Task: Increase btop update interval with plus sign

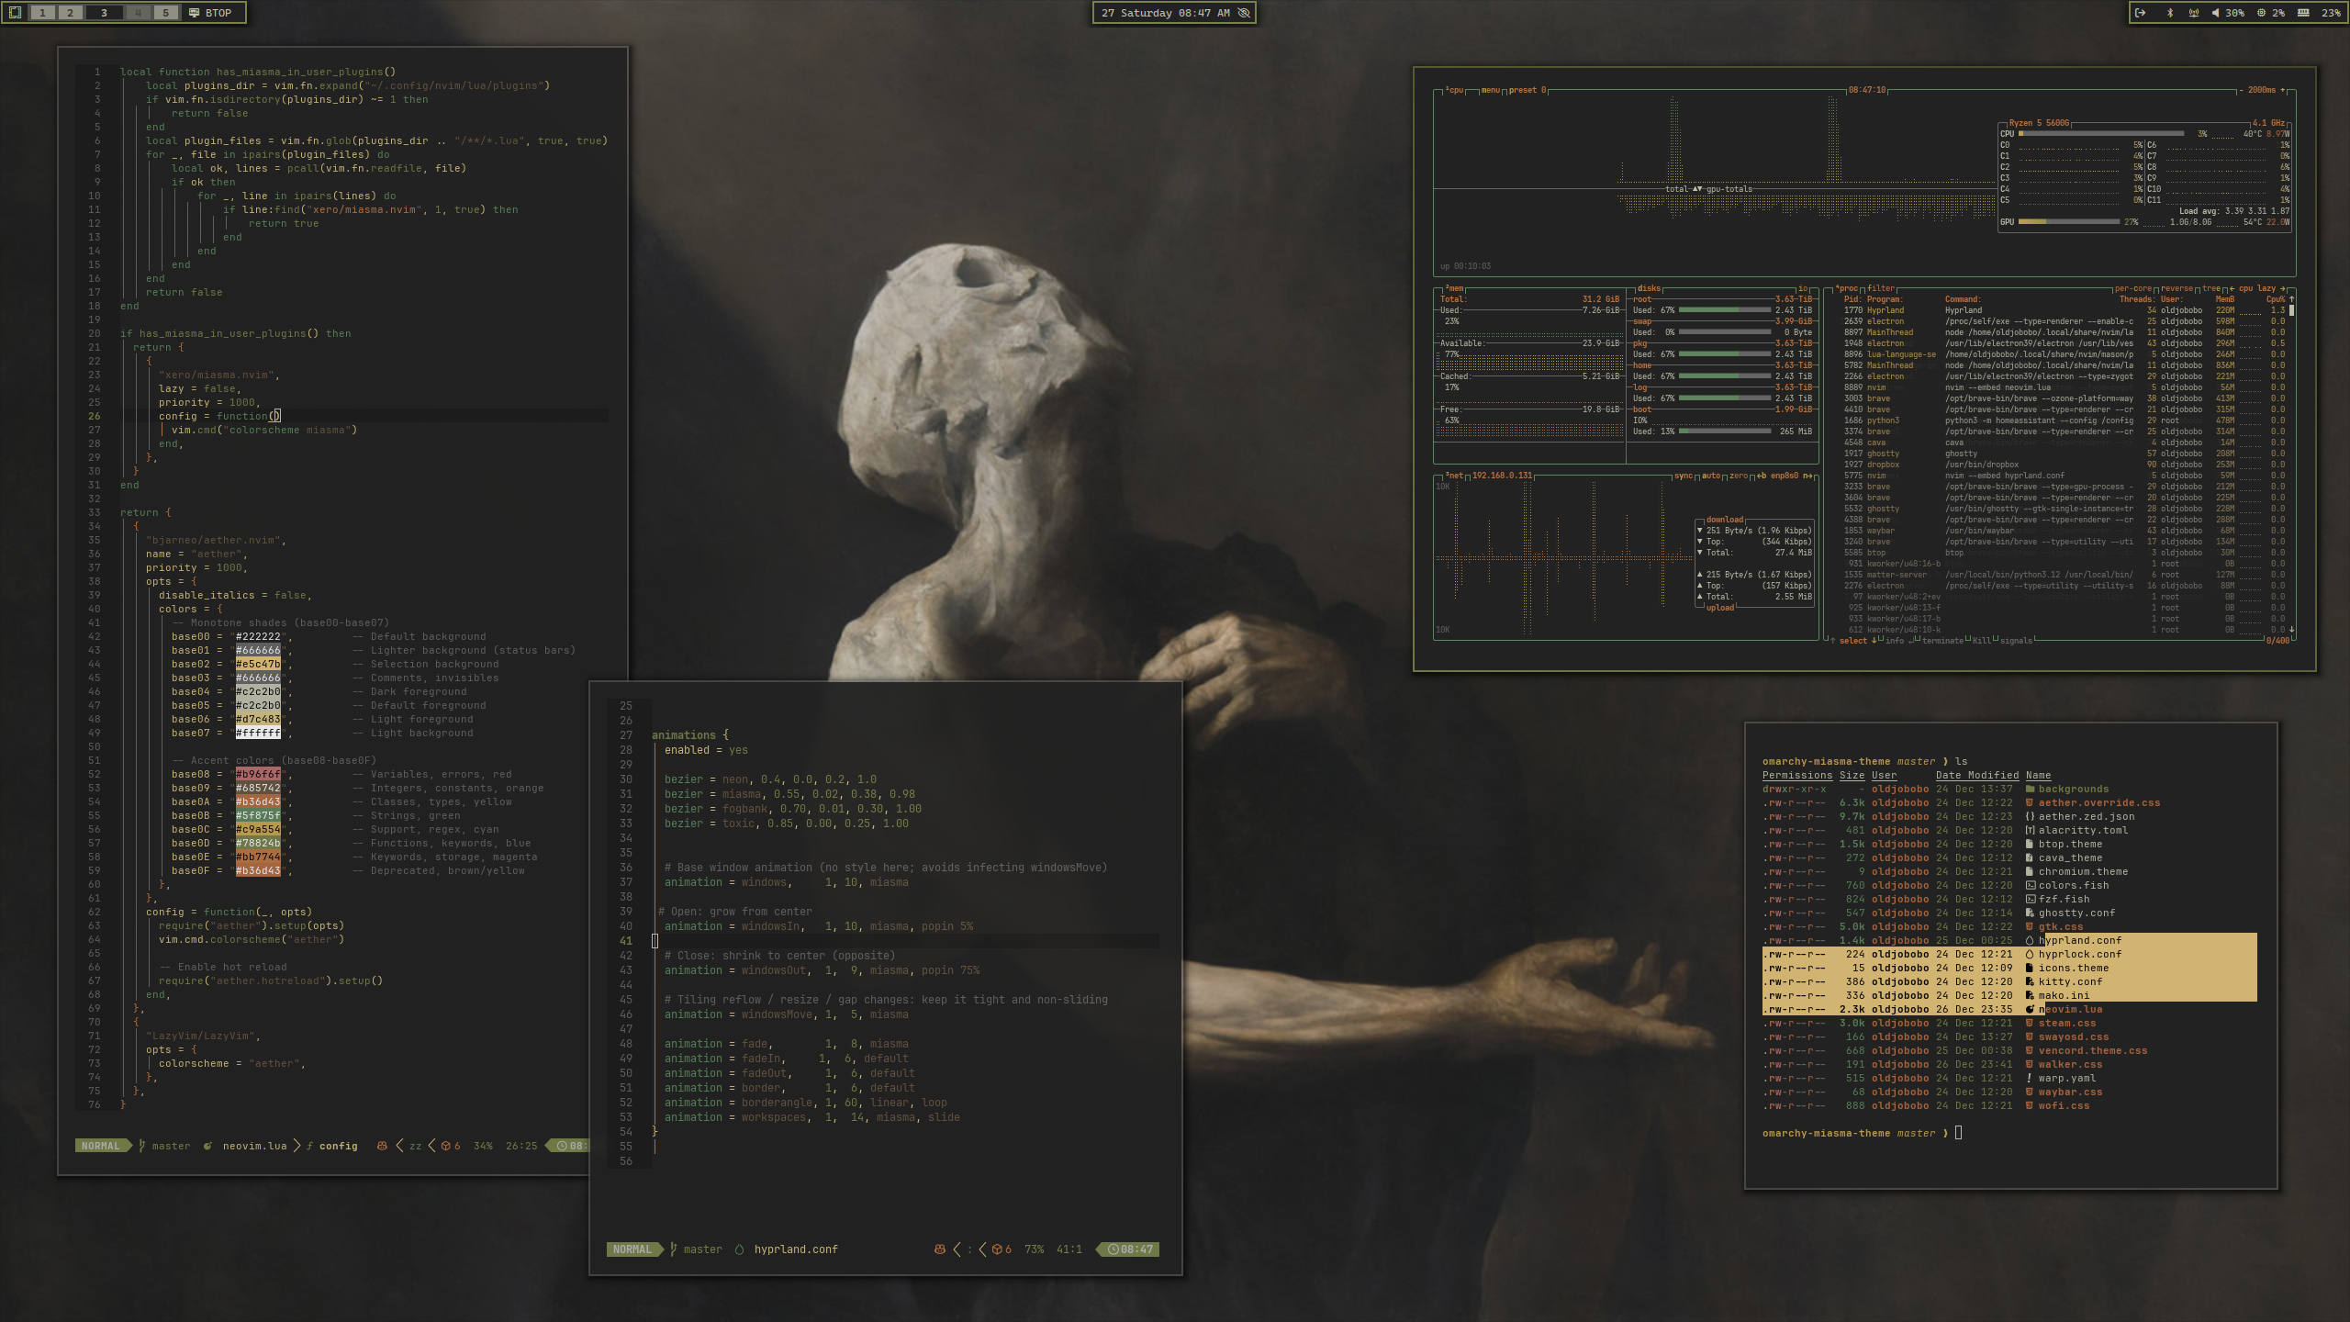Action: (x=2283, y=90)
